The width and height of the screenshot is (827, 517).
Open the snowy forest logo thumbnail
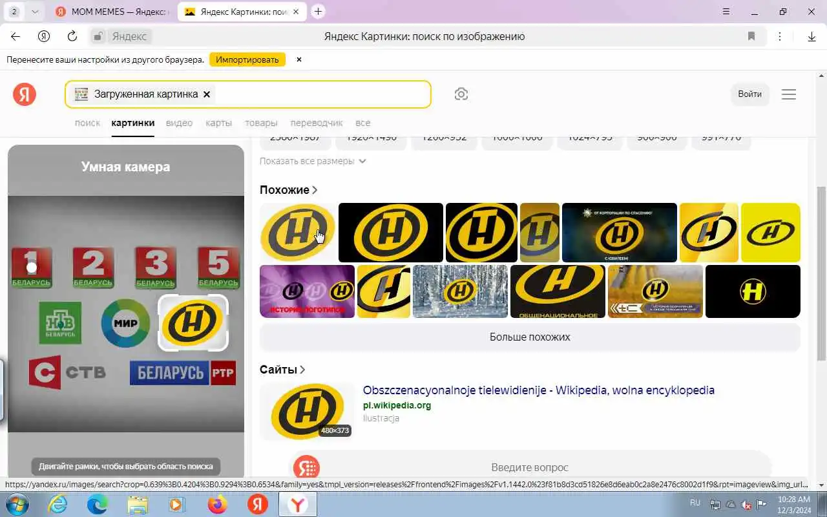click(x=460, y=291)
